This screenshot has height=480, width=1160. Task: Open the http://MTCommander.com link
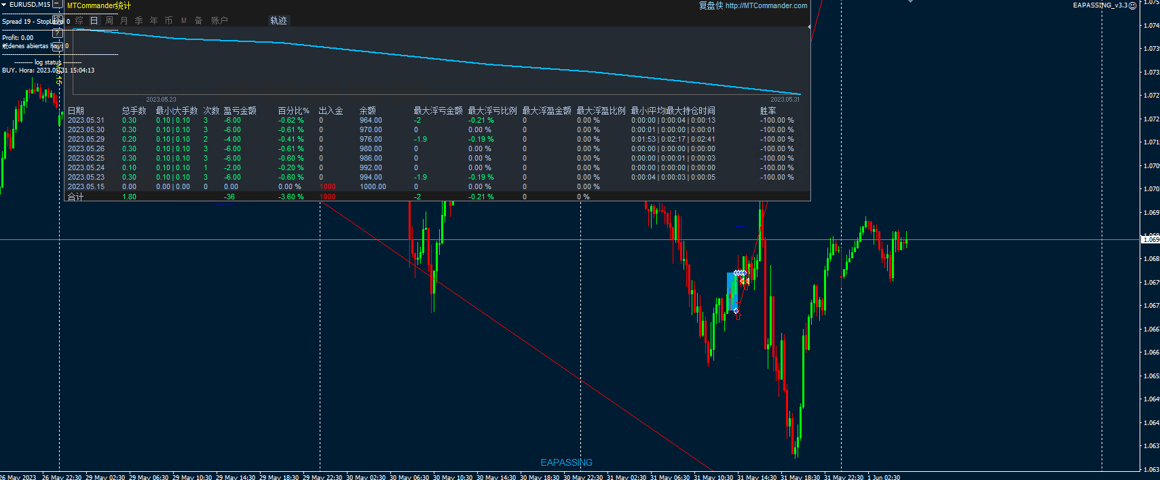766,5
